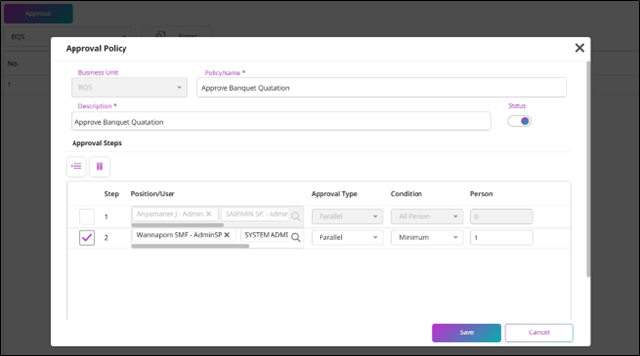Click the Person column header
The width and height of the screenshot is (640, 356).
(x=481, y=194)
